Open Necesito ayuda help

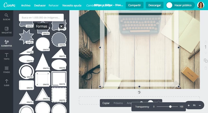click(x=72, y=5)
